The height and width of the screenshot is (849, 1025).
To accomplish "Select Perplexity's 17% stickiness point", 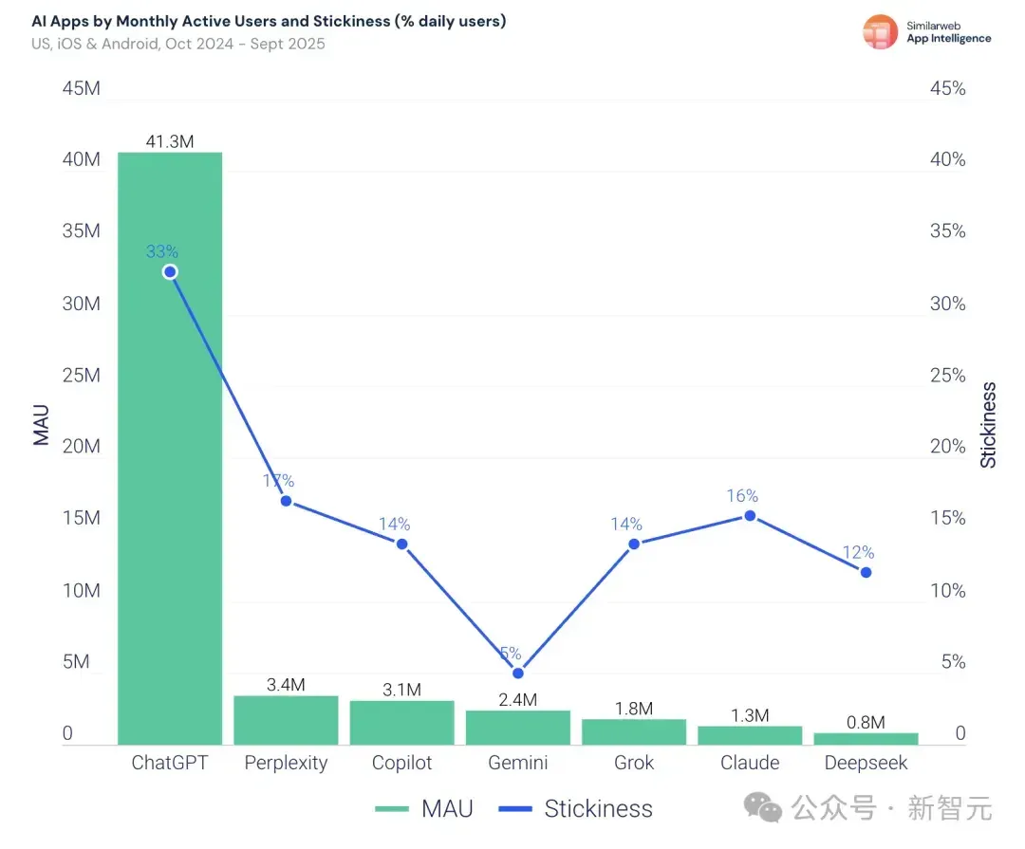I will pyautogui.click(x=287, y=501).
